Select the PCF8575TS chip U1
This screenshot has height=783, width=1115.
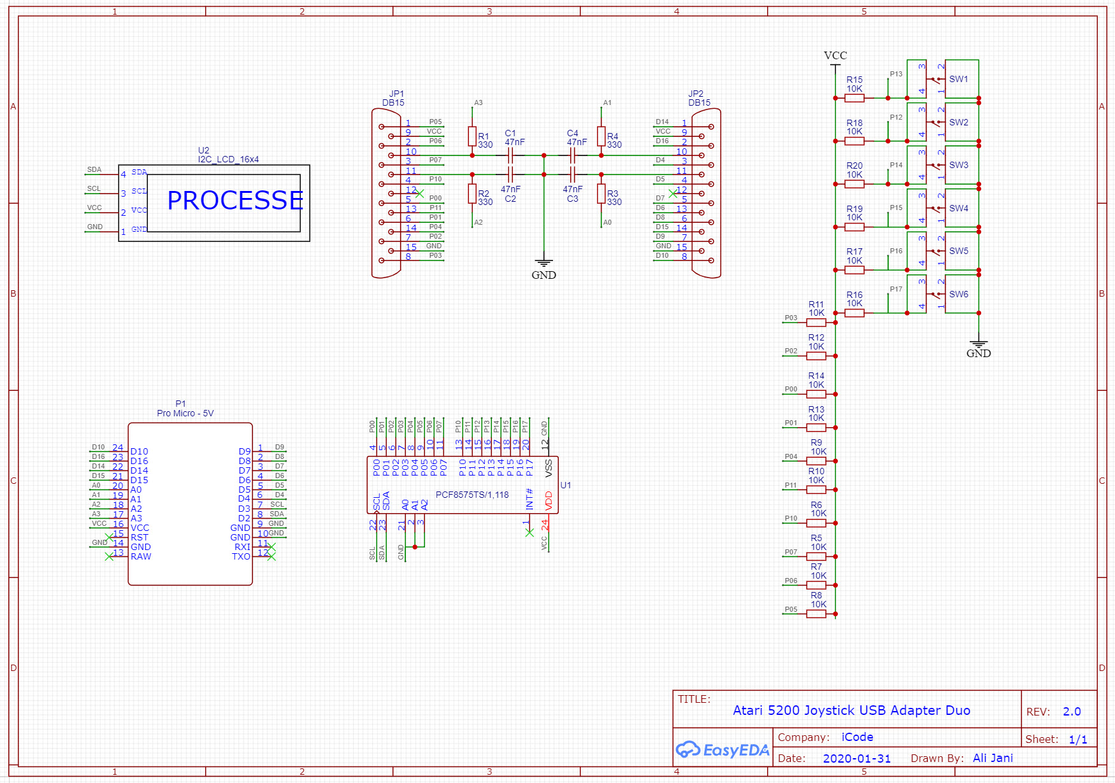(463, 485)
